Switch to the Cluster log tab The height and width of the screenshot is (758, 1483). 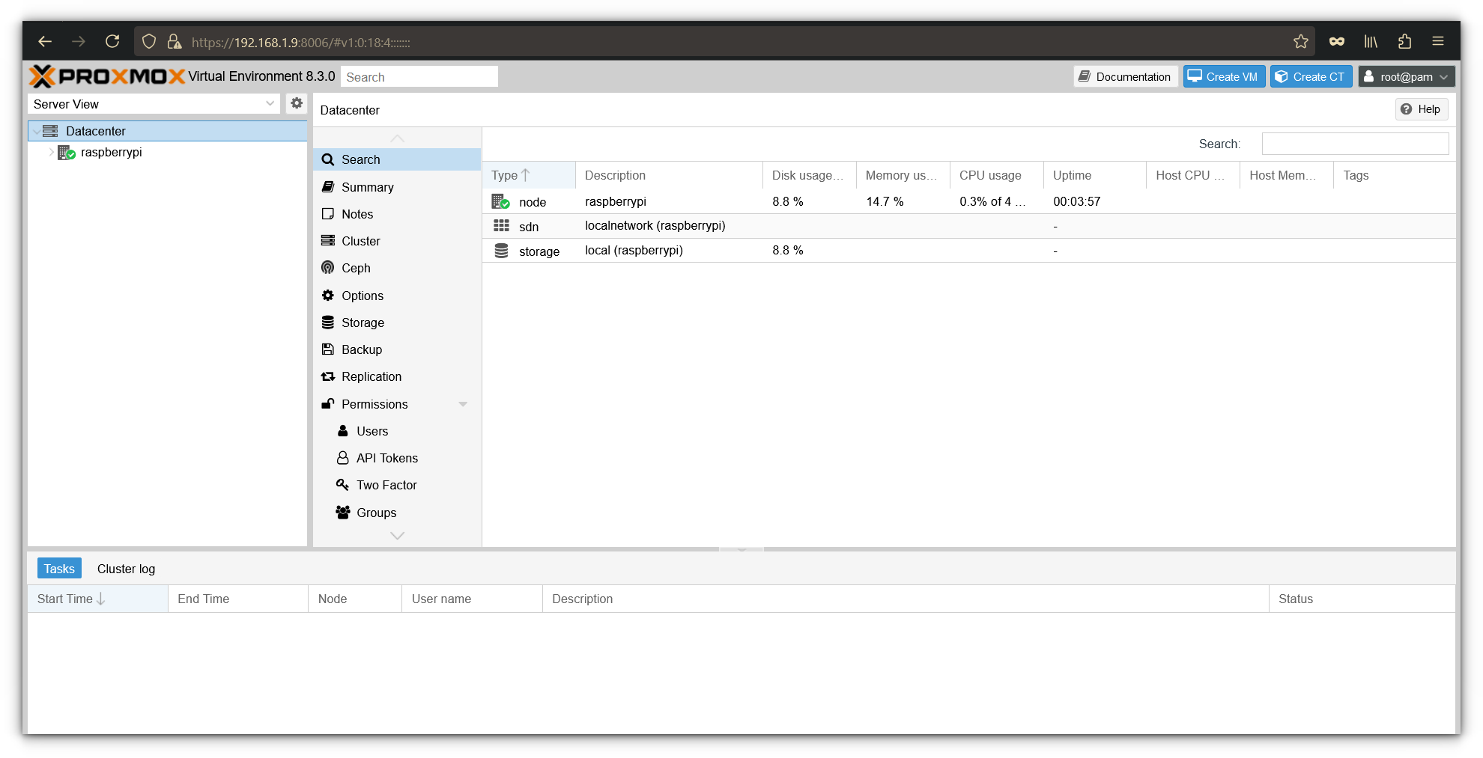pos(126,568)
